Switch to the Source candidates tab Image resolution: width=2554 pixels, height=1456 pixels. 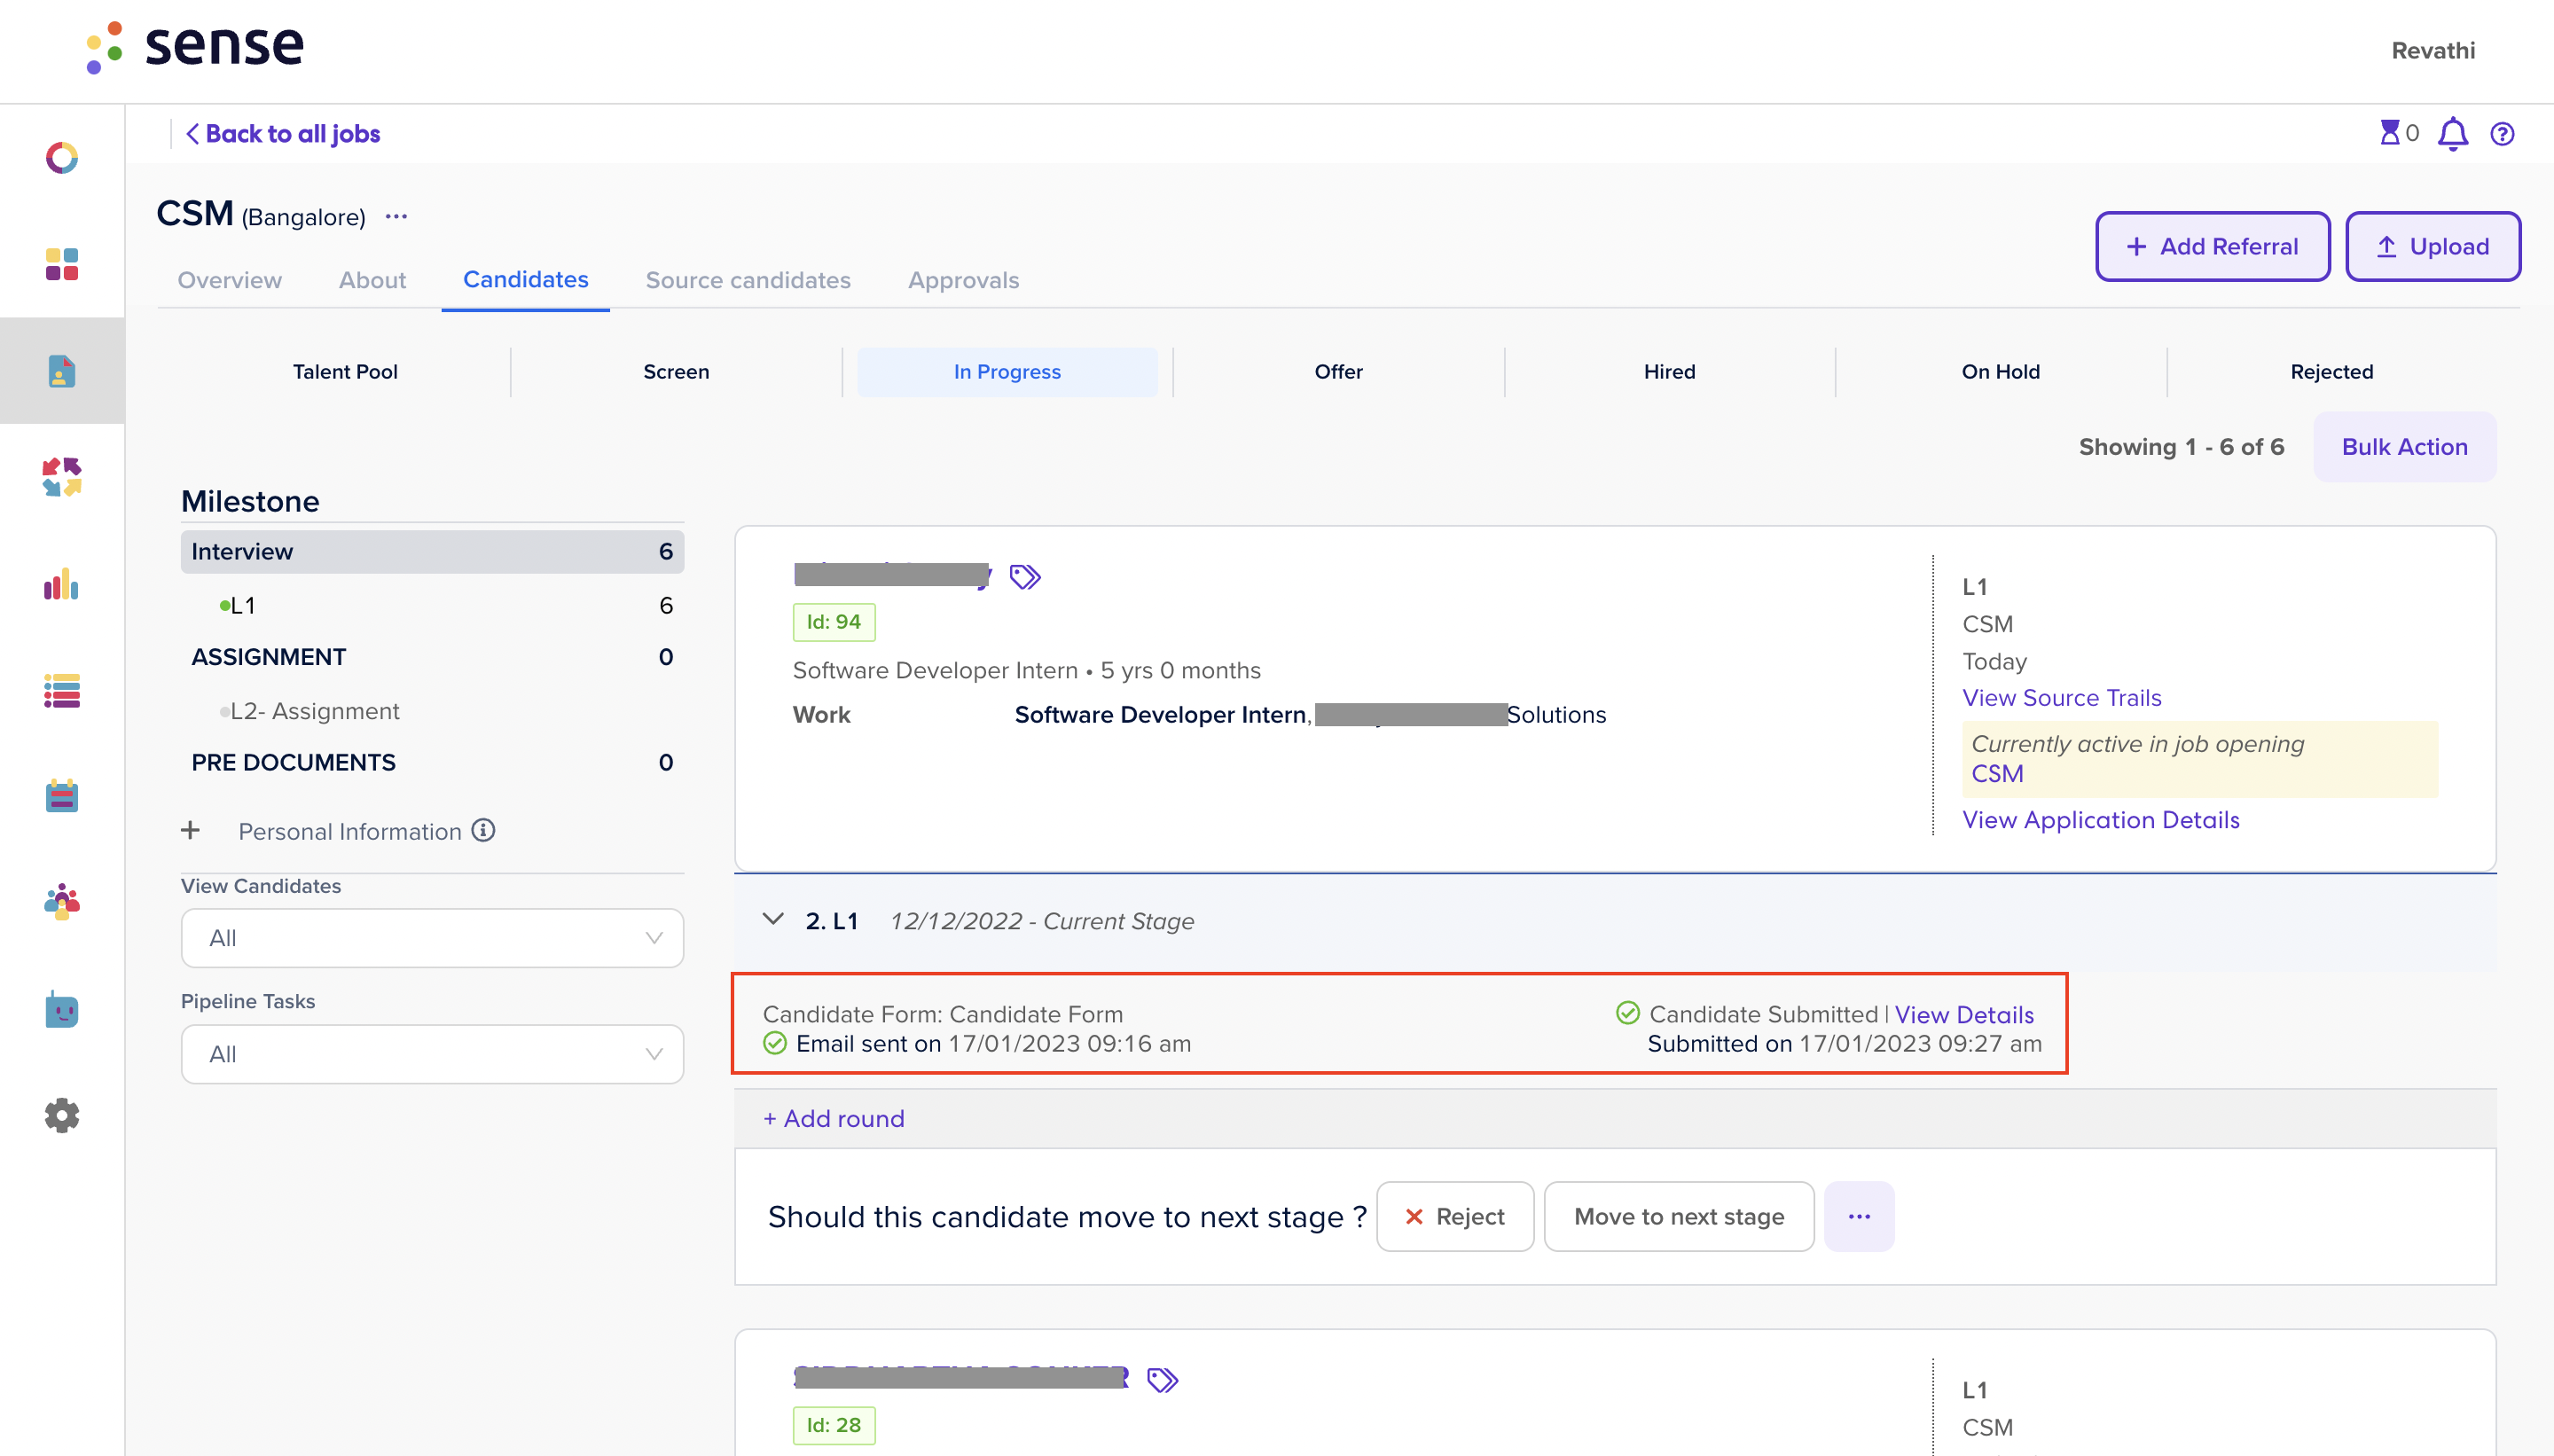(748, 280)
